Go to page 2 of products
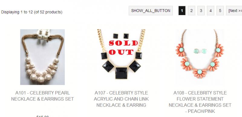Image resolution: width=242 pixels, height=117 pixels. coord(191,11)
